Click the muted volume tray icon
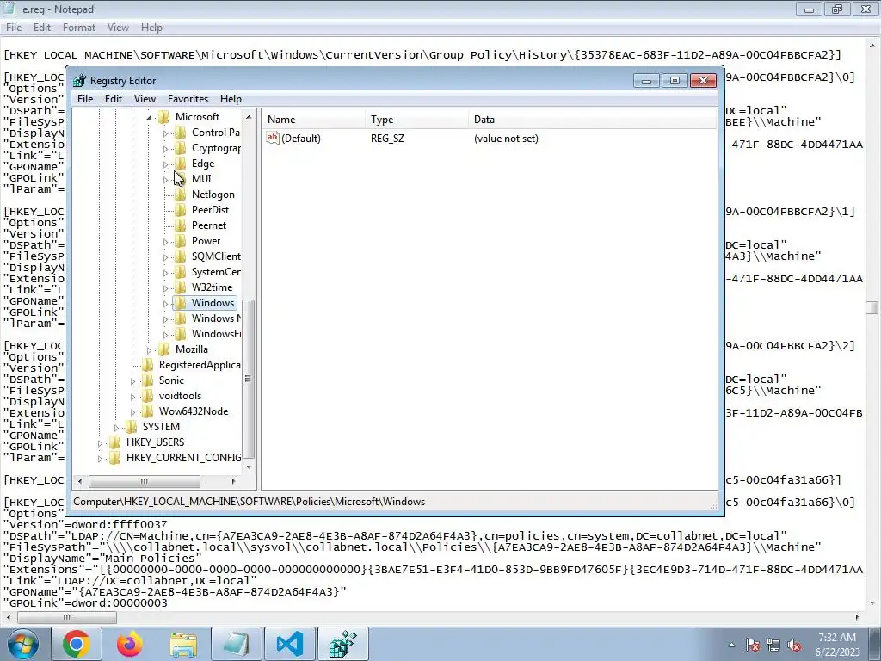The width and height of the screenshot is (881, 661). point(794,646)
